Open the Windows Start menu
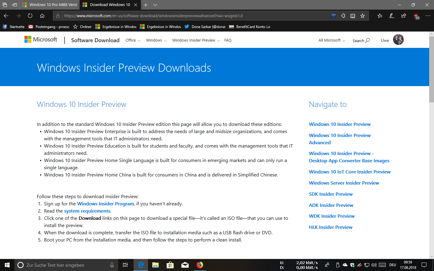The image size is (434, 271). tap(7, 265)
